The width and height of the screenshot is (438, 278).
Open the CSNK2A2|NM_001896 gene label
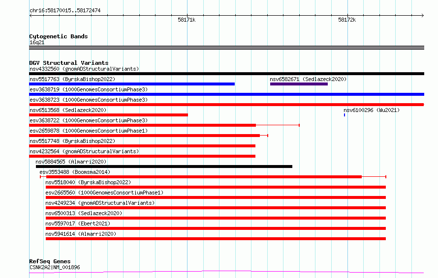coord(55,267)
